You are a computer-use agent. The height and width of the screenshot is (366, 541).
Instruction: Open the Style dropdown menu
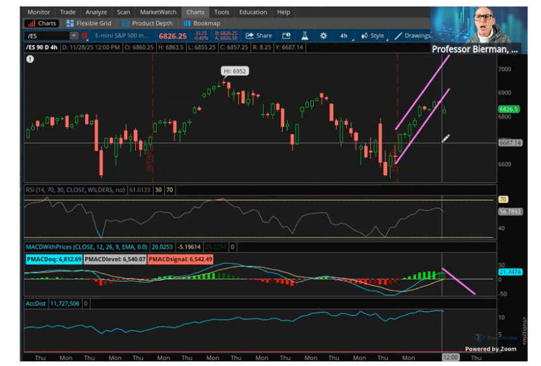coord(372,36)
